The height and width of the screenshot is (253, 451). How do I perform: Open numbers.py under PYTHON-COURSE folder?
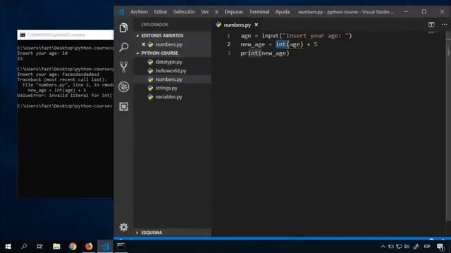coord(173,79)
